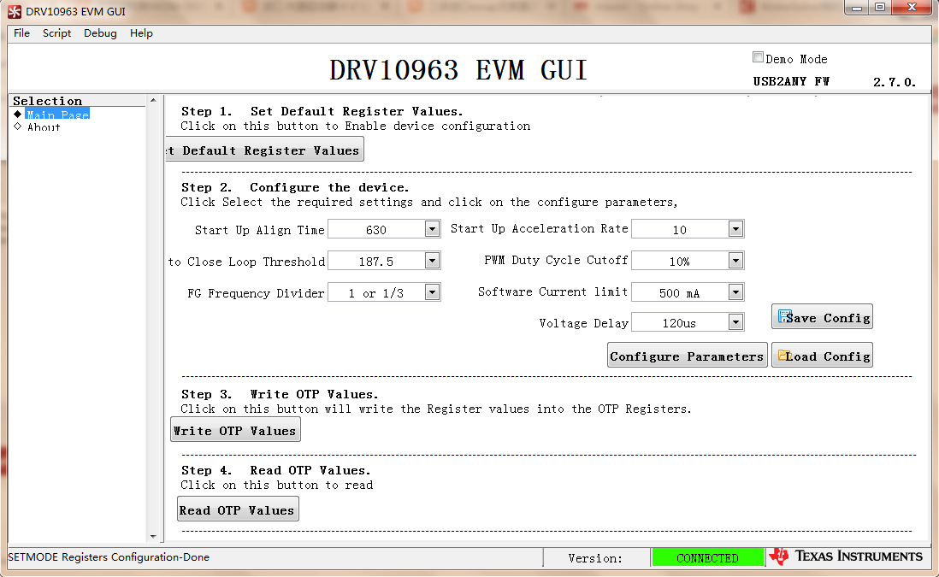
Task: Expand Voltage Delay dropdown arrow
Action: [x=735, y=322]
